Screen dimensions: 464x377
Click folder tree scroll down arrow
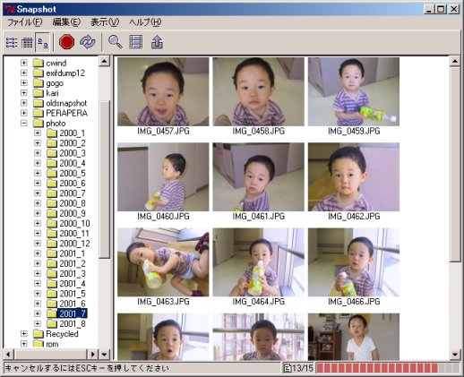click(x=104, y=355)
